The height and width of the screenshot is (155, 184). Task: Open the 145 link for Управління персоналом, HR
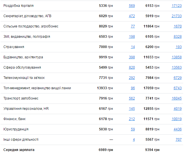(132, 109)
